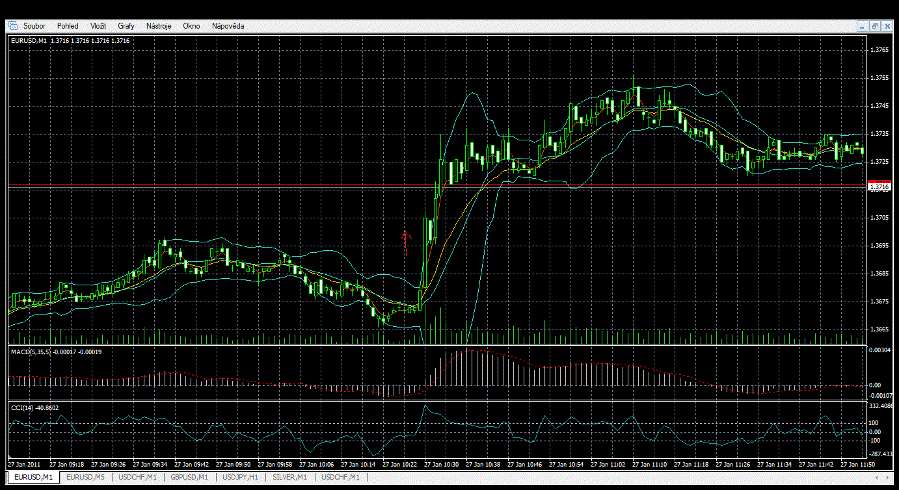Click the current price marker 1.3716
This screenshot has height=490, width=899.
click(x=879, y=187)
